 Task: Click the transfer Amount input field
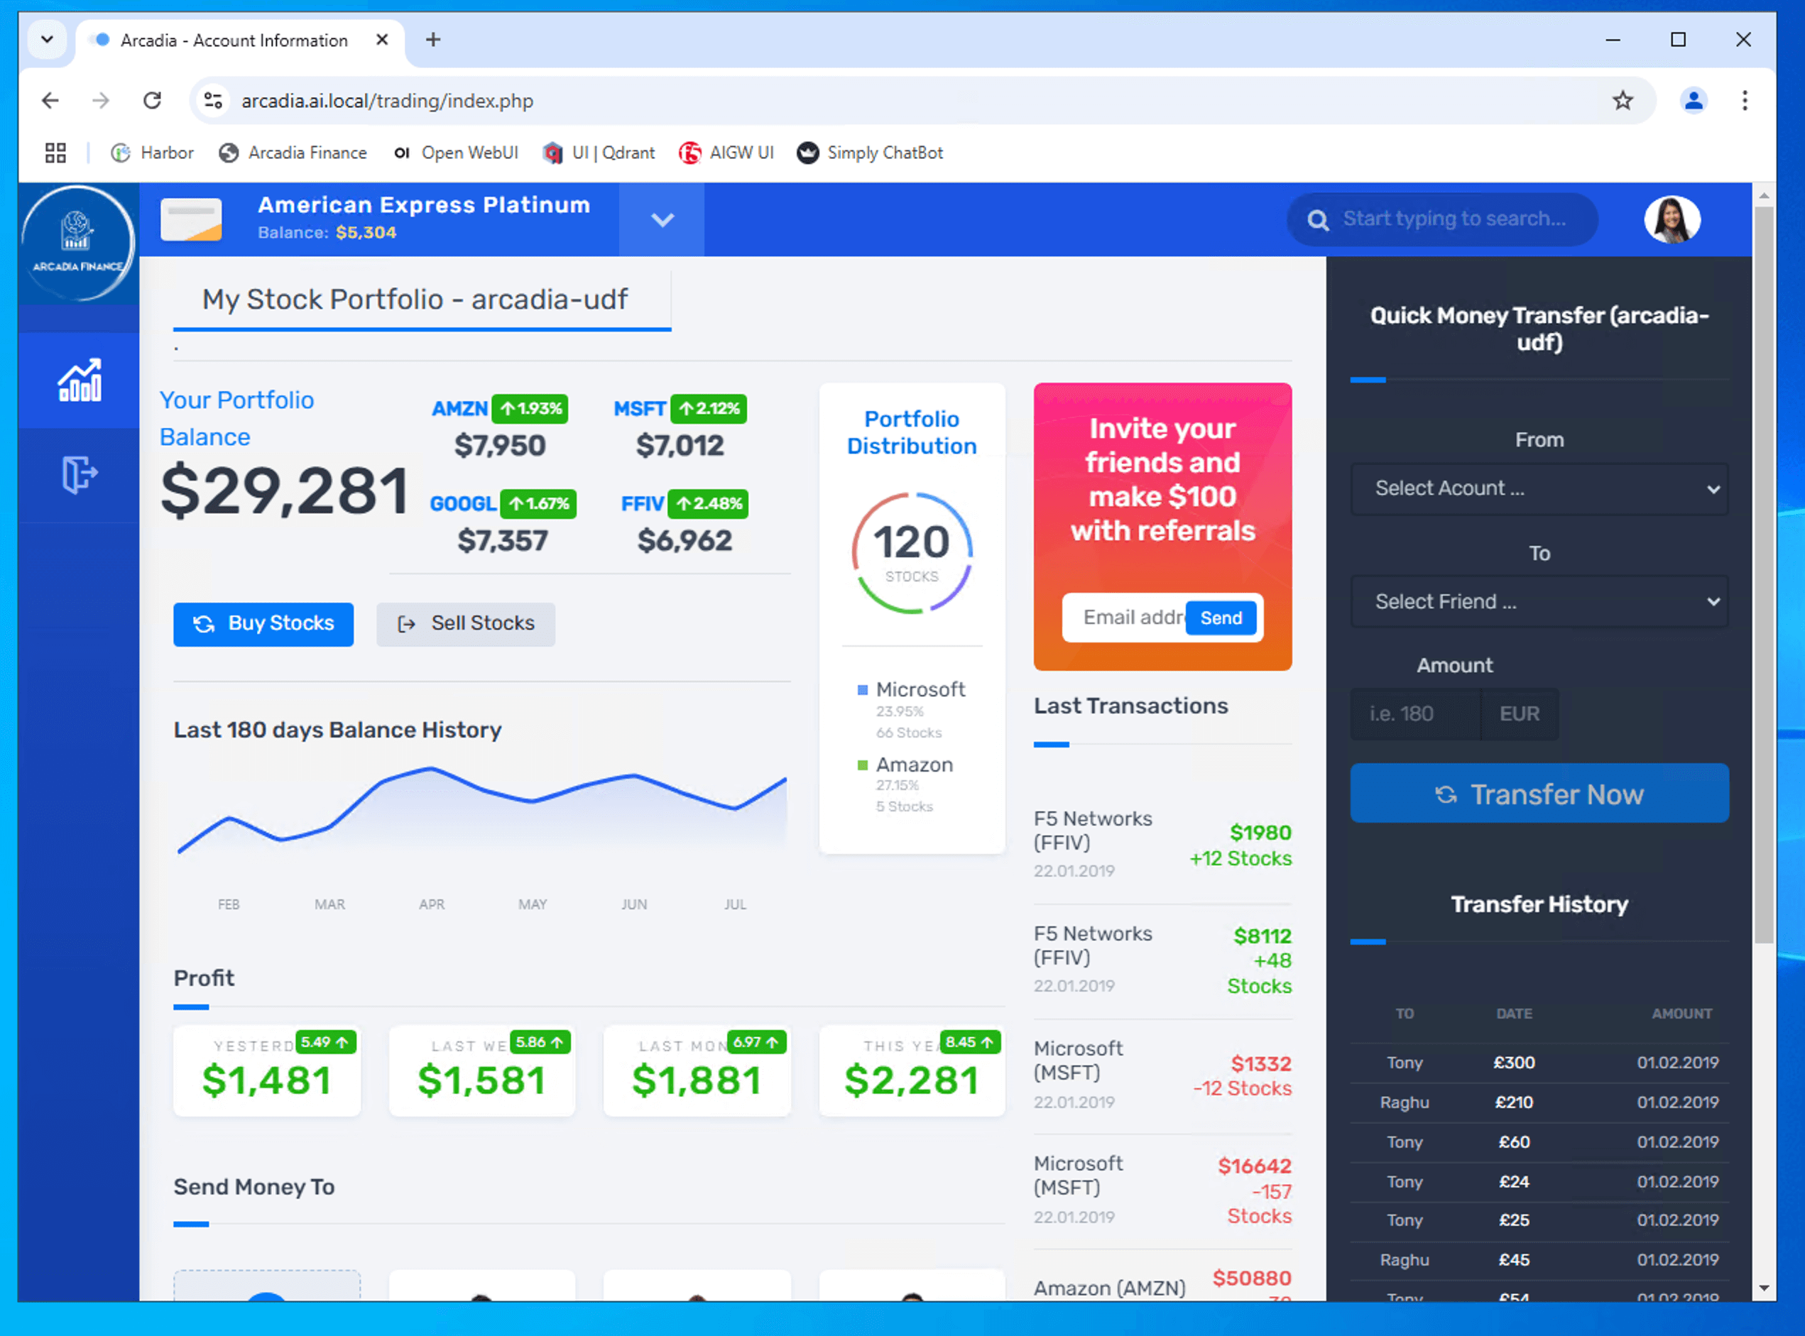pyautogui.click(x=1415, y=714)
